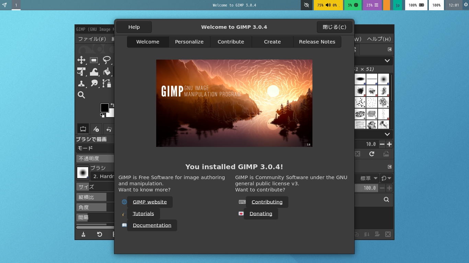Select the Unified Transform tool

[x=81, y=72]
